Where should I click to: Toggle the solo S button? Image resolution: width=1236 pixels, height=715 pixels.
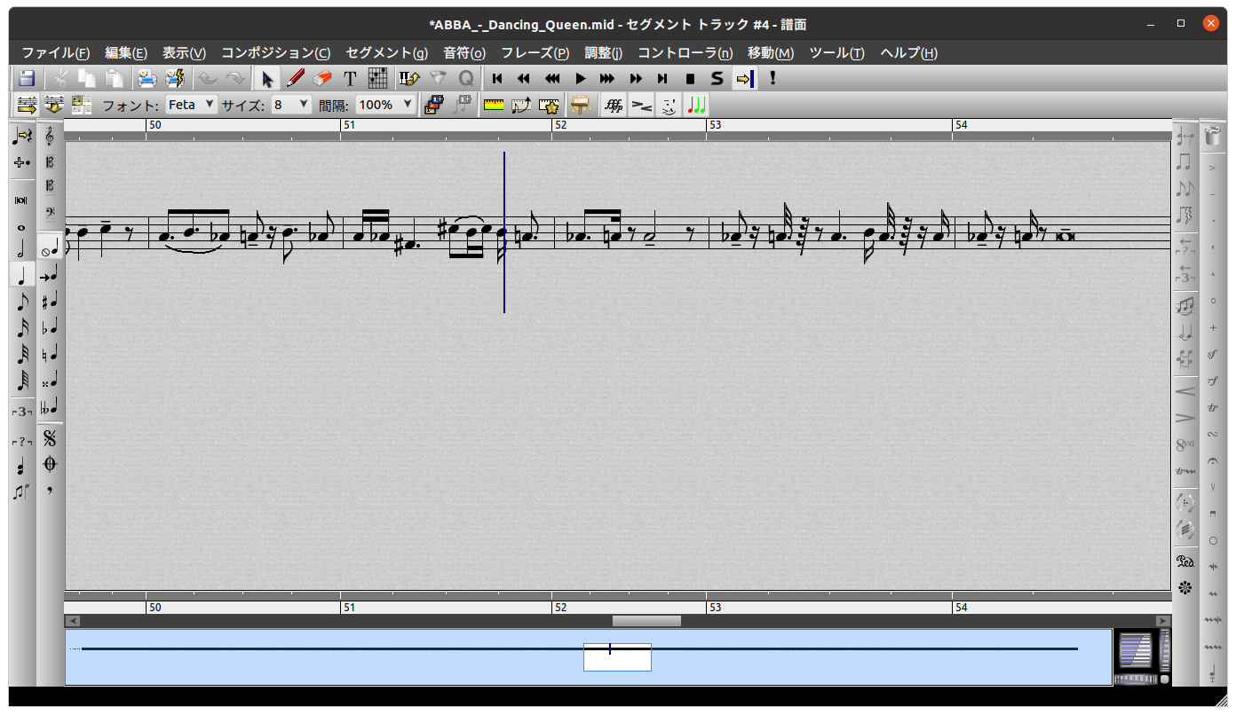click(x=717, y=78)
